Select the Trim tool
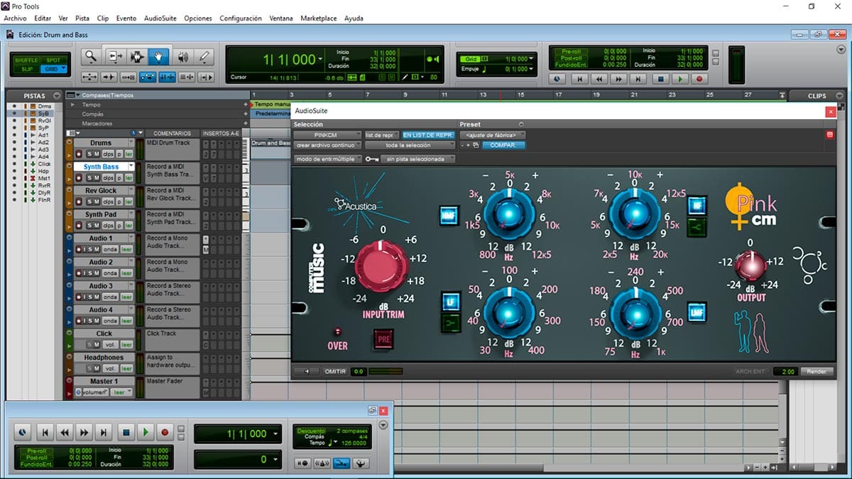The height and width of the screenshot is (479, 852). point(115,57)
